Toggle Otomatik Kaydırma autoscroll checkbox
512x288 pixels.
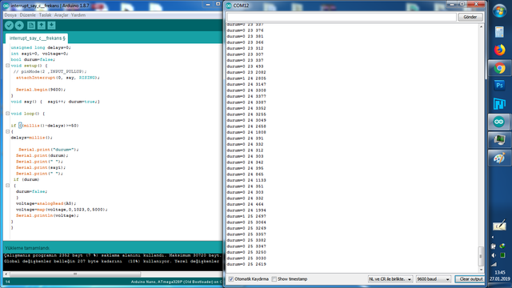tap(231, 279)
